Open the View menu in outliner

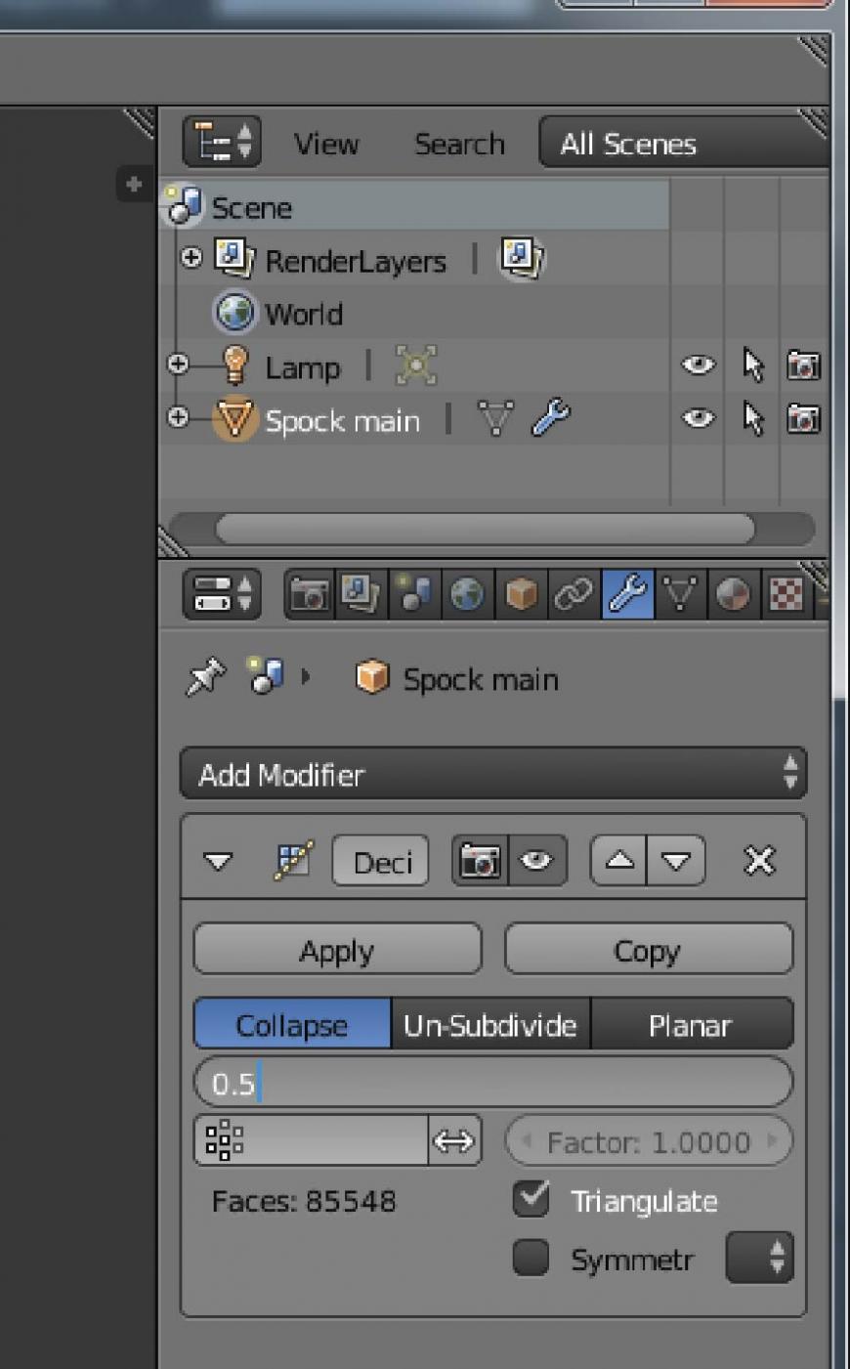pos(326,144)
